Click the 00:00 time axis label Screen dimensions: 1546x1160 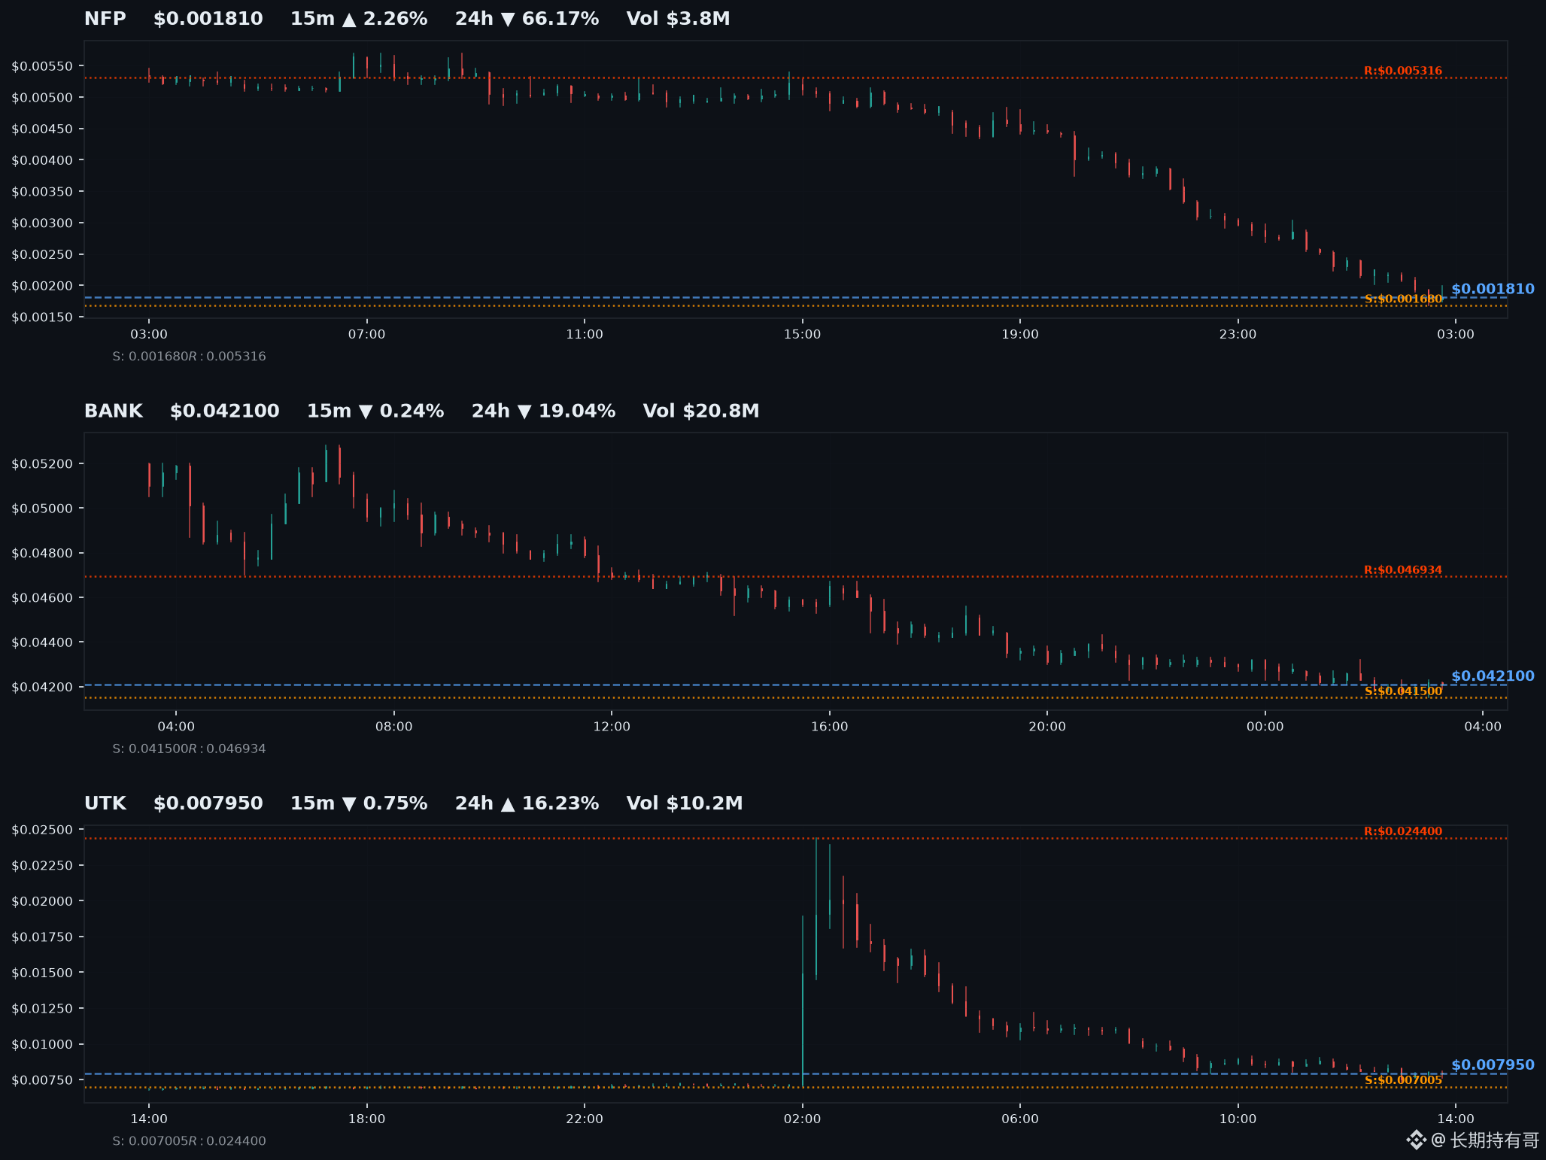1265,727
